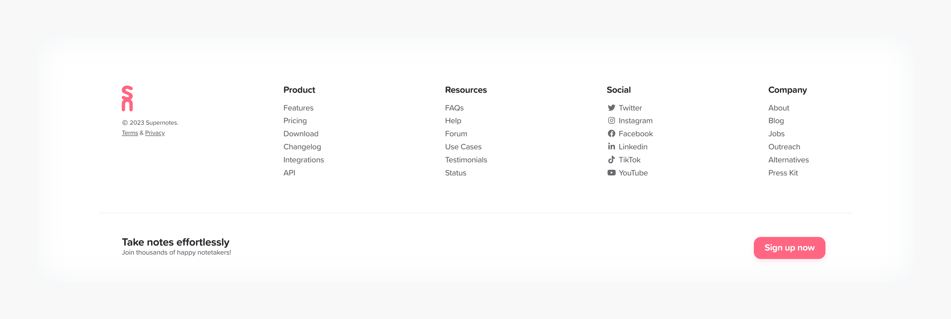Open the Privacy link
The image size is (951, 319).
pyautogui.click(x=155, y=133)
